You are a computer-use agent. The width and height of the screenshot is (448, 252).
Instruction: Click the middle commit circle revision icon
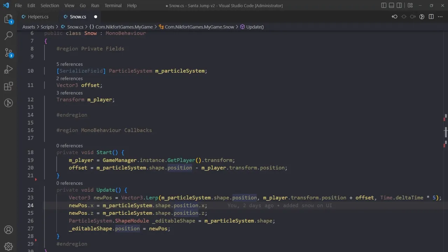click(404, 17)
